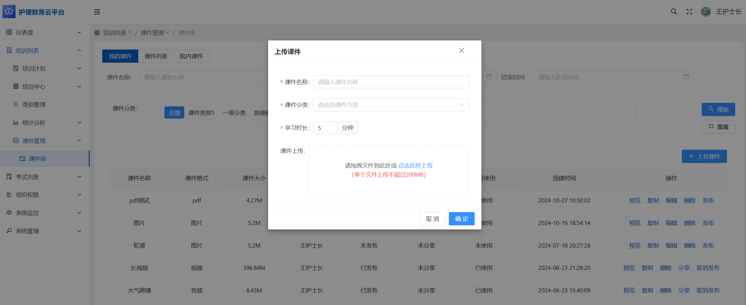Click calendar icon in 结束时间 field

coord(686,77)
